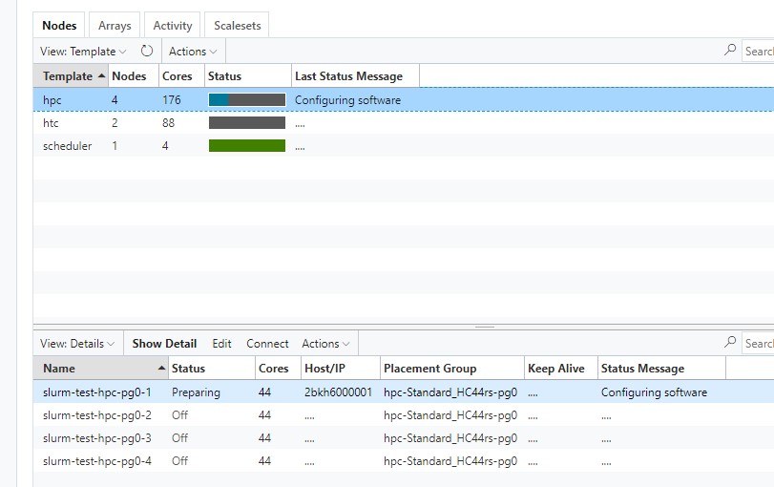Select the scheduler template row

[x=68, y=146]
